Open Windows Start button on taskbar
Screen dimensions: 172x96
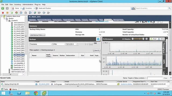(3, 93)
